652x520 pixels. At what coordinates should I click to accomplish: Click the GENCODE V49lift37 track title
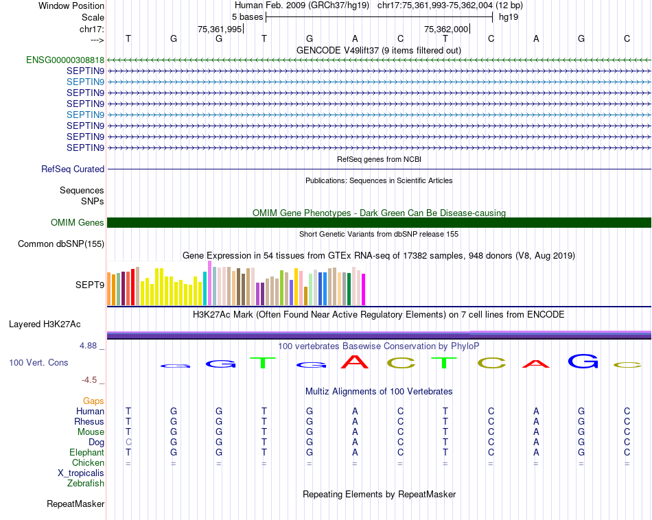tap(378, 50)
